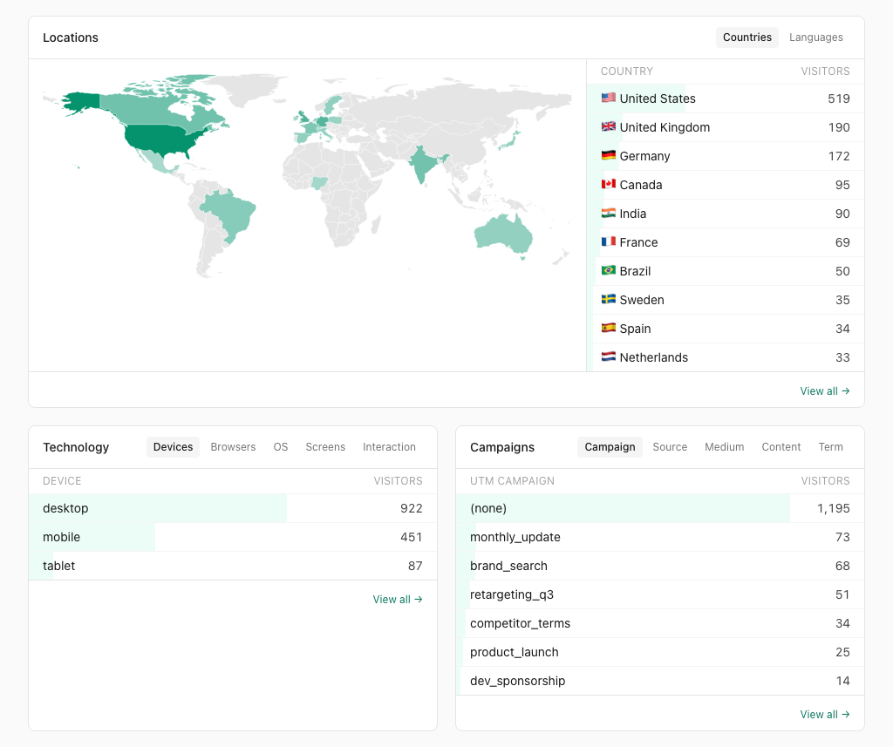The image size is (893, 747).
Task: Click the Germany country name
Action: coord(644,156)
